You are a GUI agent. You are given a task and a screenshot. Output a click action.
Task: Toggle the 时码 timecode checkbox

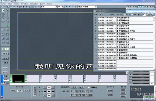pos(125,15)
